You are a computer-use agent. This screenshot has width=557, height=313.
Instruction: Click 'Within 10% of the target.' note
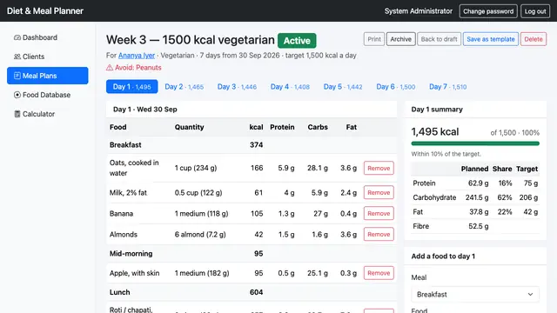(446, 154)
